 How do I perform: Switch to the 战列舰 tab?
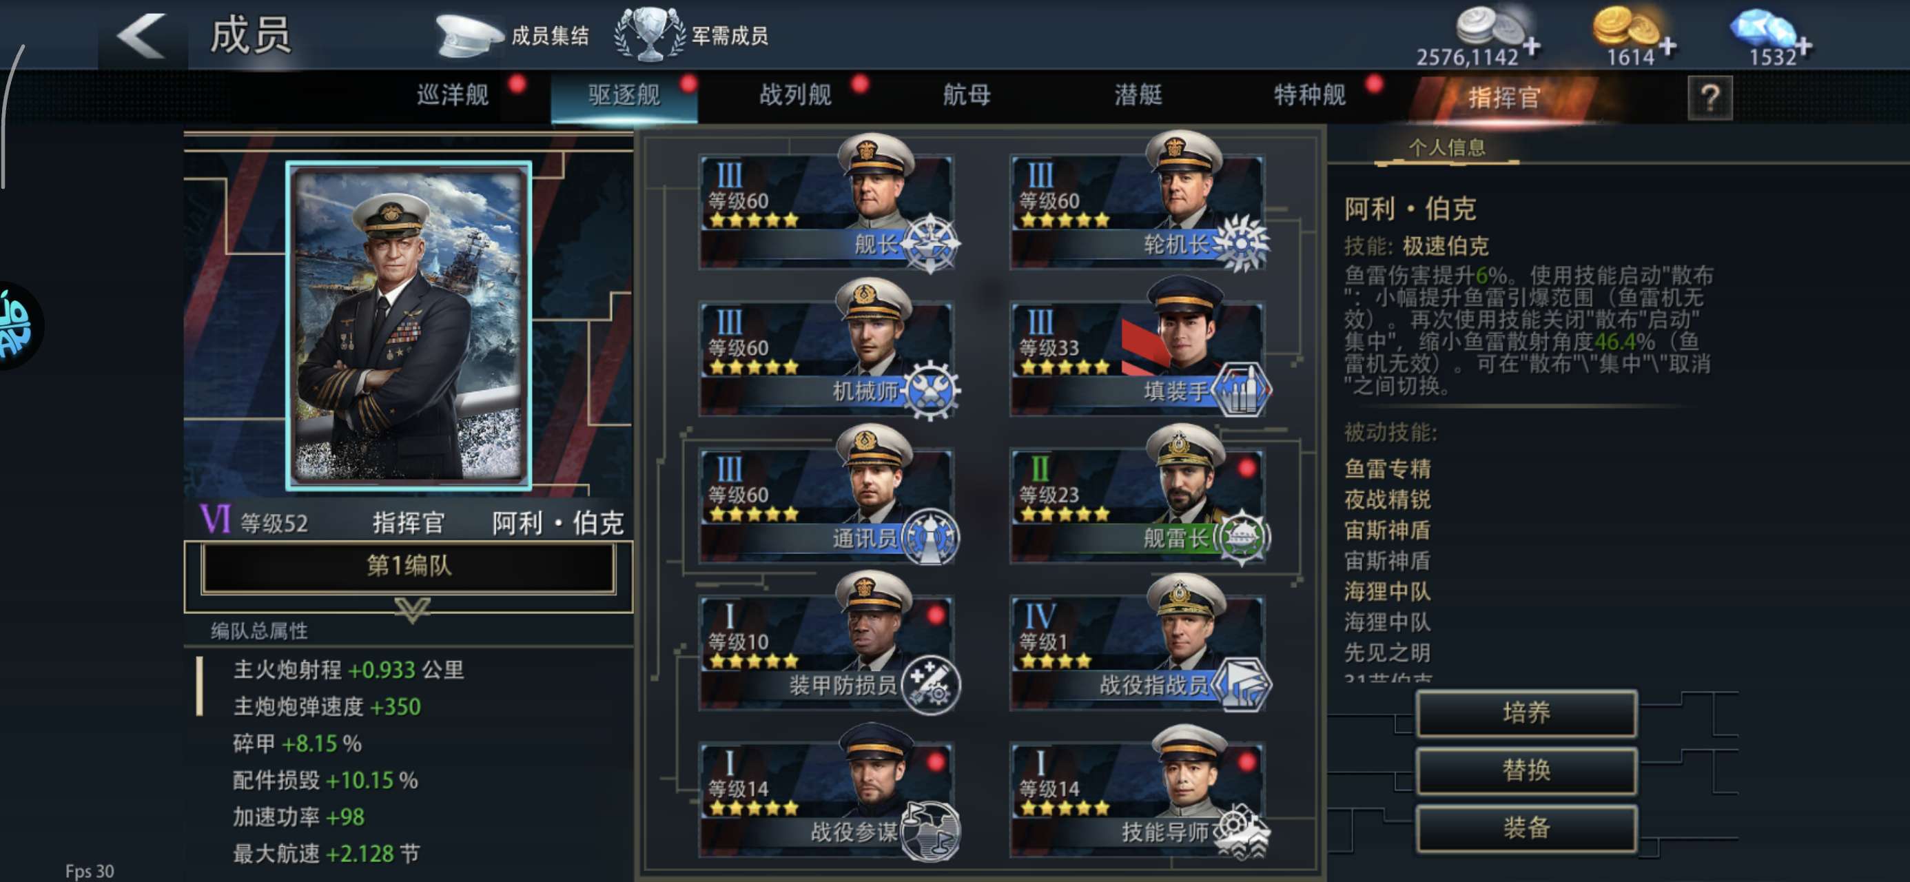[796, 95]
